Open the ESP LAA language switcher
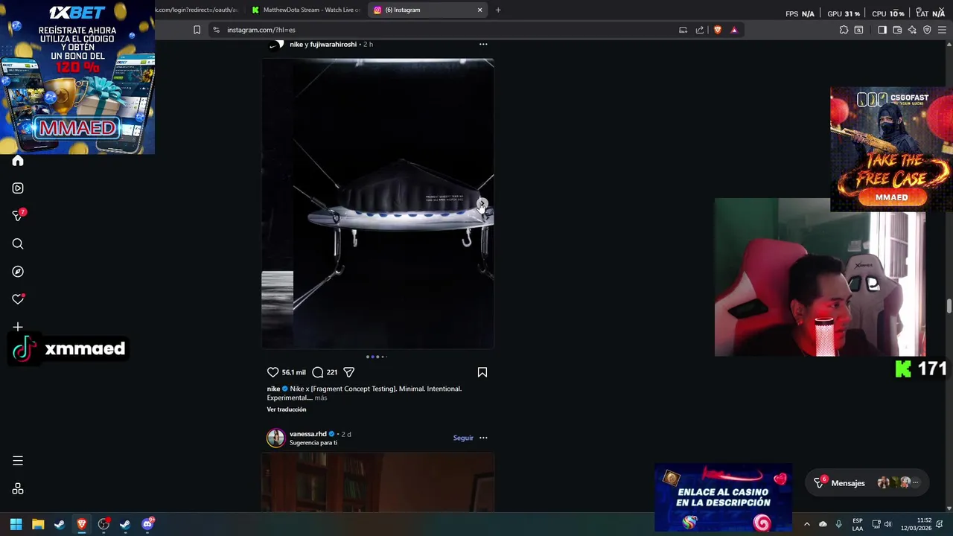Screen dimensions: 953x536 tap(858, 524)
